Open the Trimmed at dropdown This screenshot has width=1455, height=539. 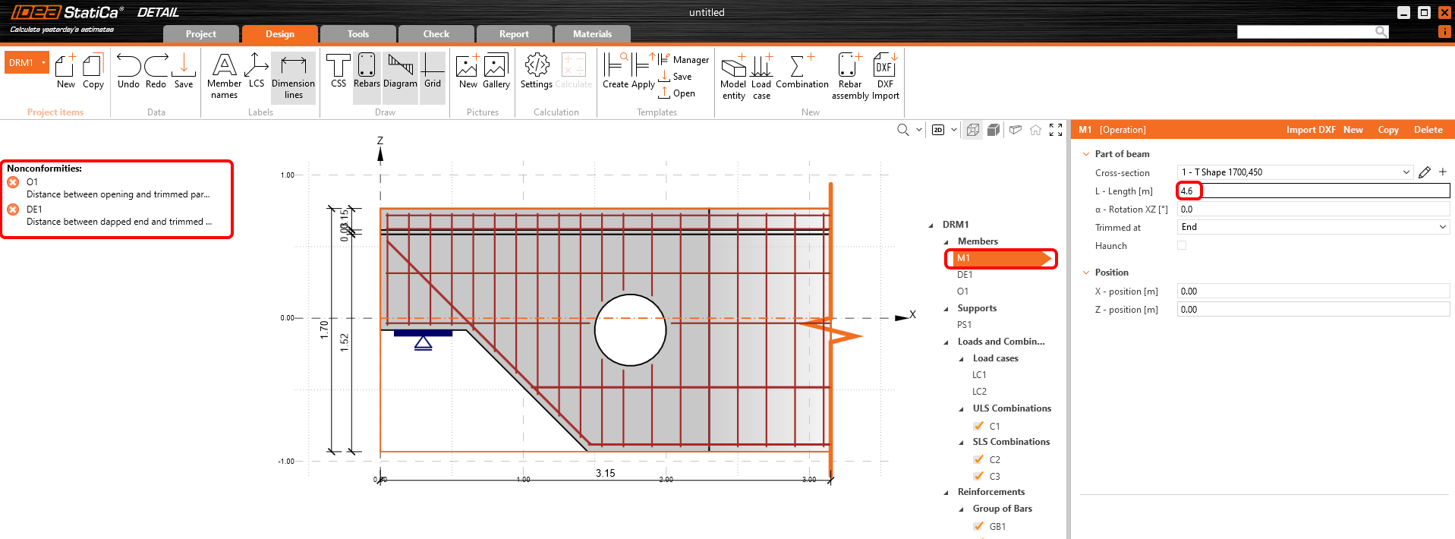coord(1312,227)
